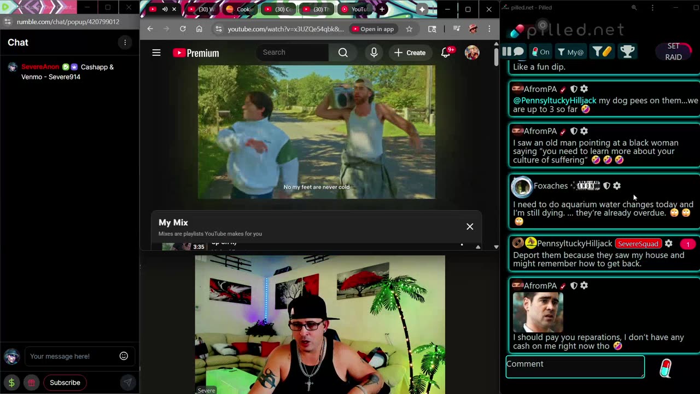The height and width of the screenshot is (394, 700).
Task: Toggle the My@ mentions filter
Action: [x=570, y=52]
